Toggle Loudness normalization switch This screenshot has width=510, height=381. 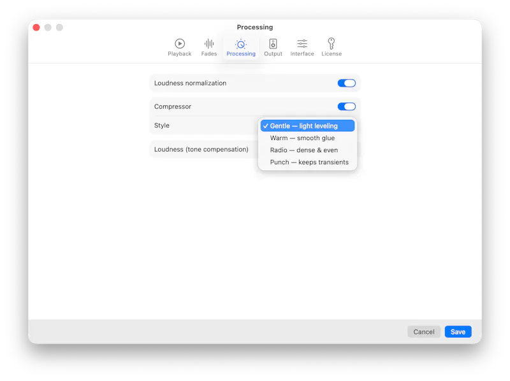(346, 83)
